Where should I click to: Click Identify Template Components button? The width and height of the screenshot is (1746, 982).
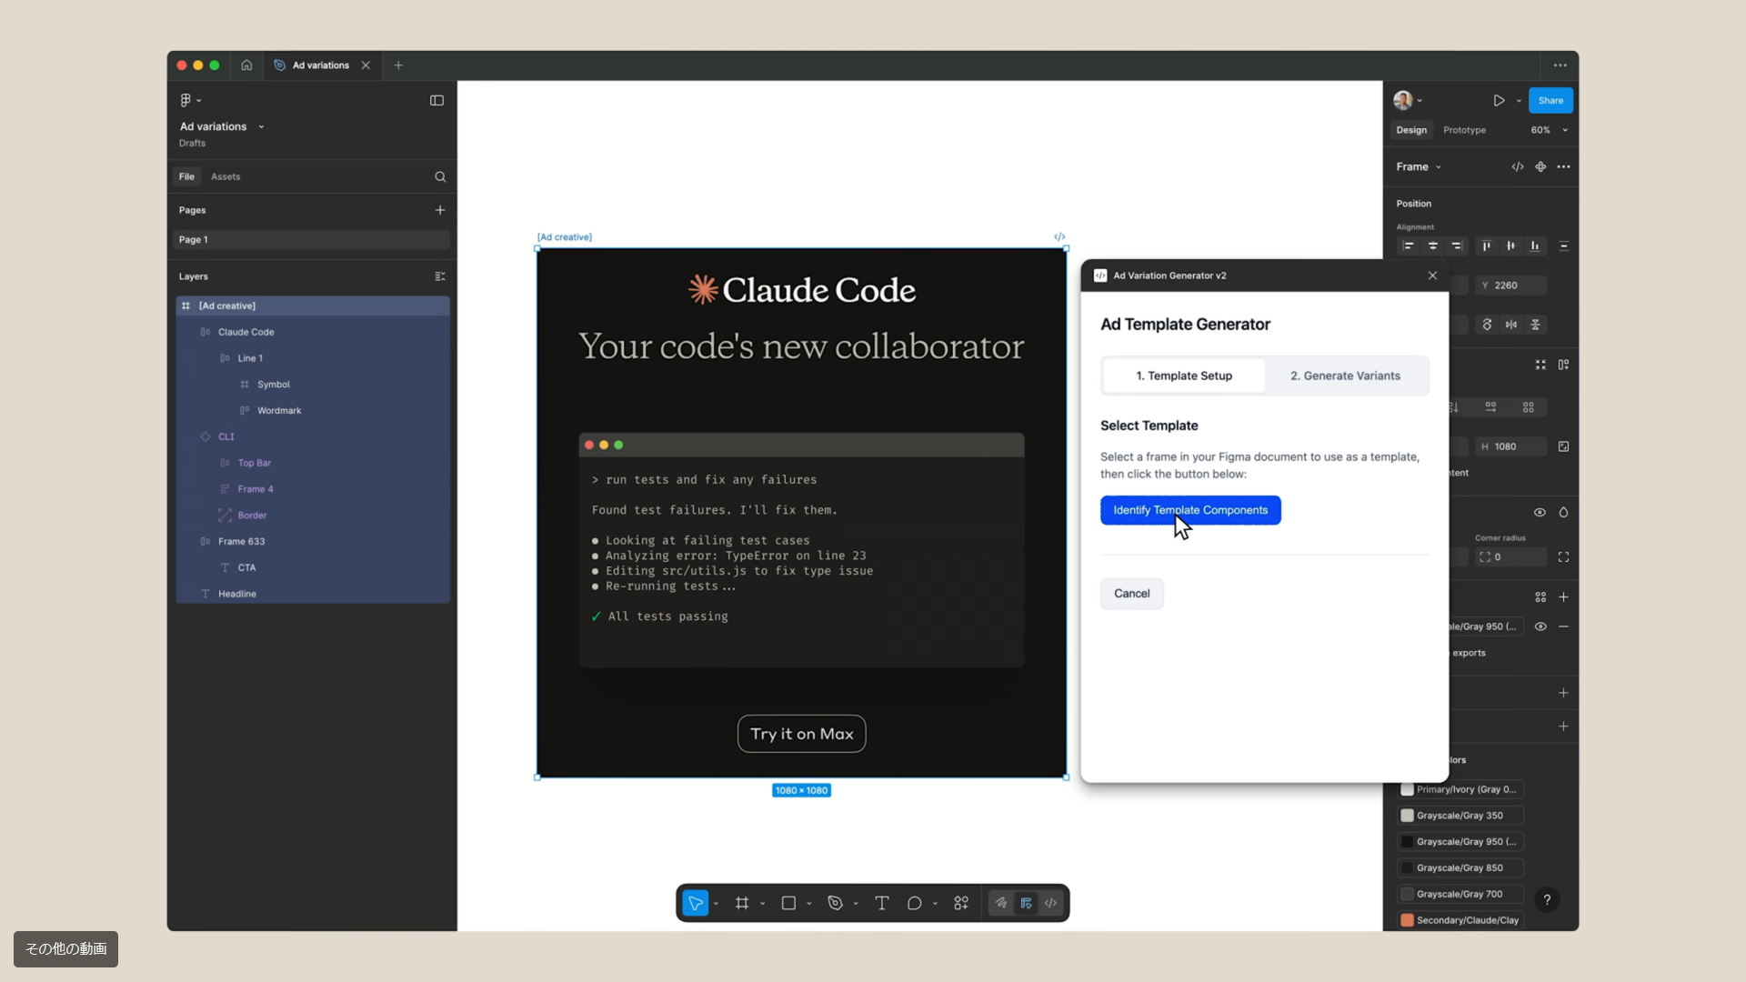click(1190, 510)
